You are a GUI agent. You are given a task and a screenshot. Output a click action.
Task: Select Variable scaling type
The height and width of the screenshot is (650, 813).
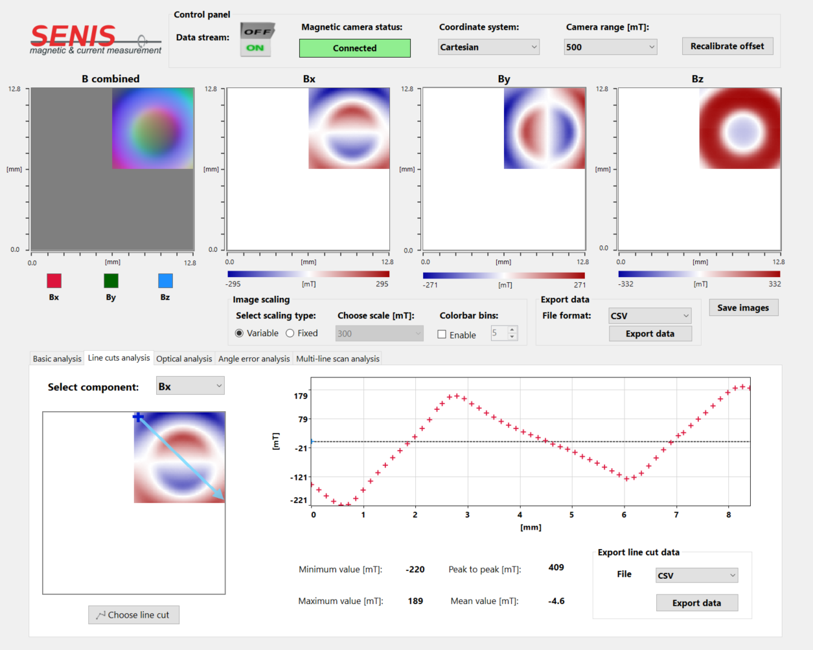240,333
